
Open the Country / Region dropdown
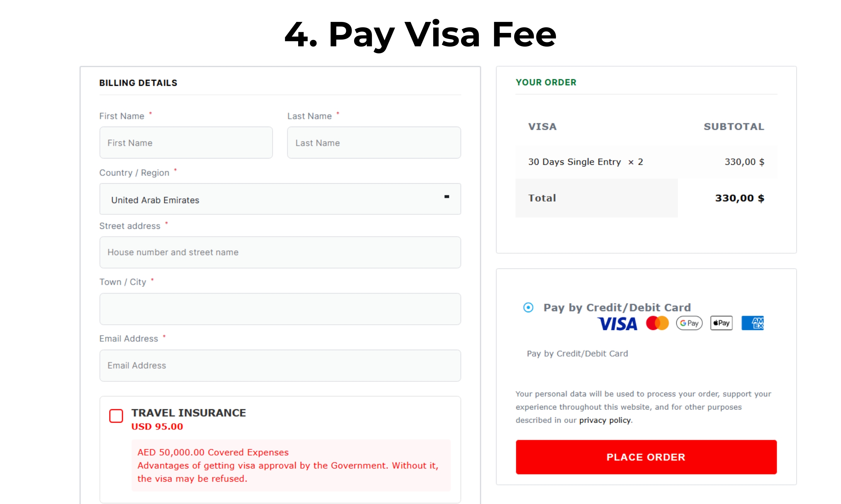click(x=280, y=199)
